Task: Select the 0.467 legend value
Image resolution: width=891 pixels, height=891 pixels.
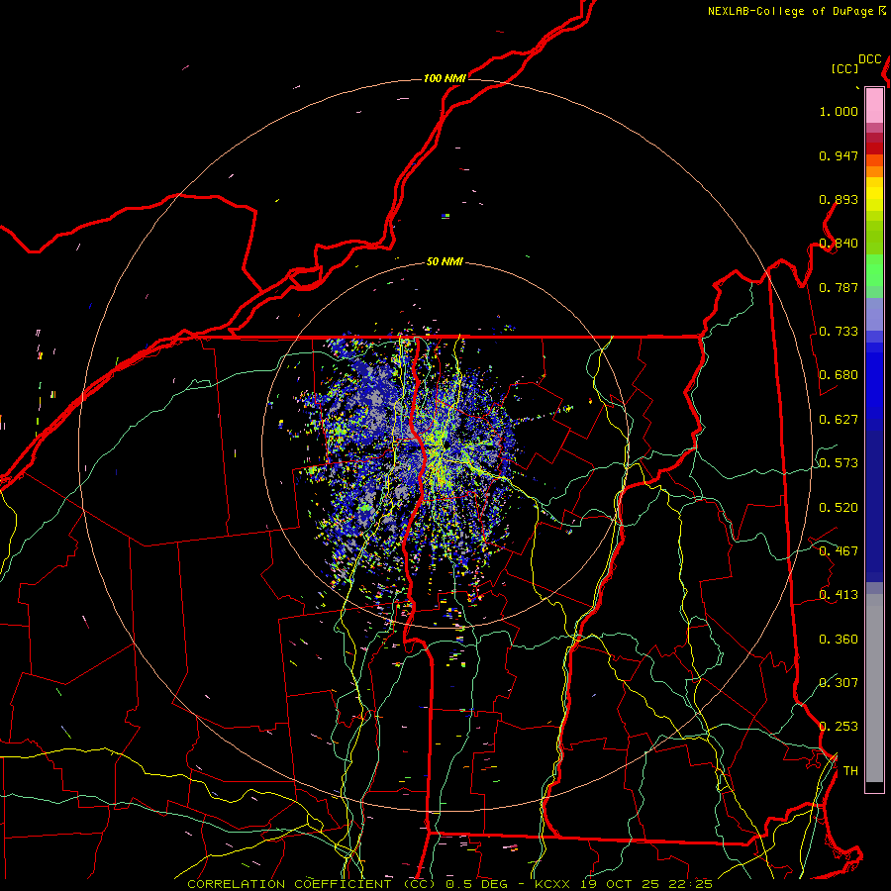Action: pyautogui.click(x=839, y=551)
